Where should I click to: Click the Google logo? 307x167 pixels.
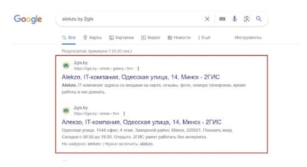tap(28, 19)
